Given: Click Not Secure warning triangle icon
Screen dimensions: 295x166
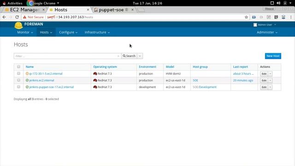Looking at the screenshot, I should coord(24,17).
